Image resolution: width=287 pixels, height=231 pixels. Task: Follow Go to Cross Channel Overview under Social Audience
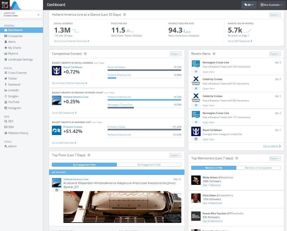71,41
